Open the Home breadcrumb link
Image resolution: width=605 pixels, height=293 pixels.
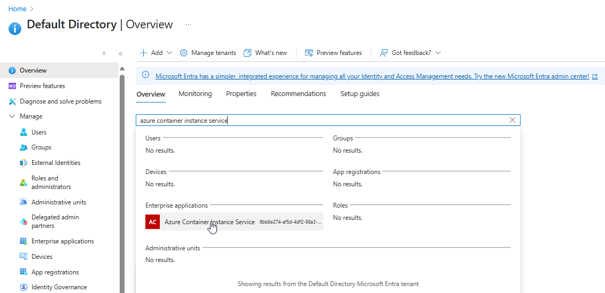(x=17, y=9)
